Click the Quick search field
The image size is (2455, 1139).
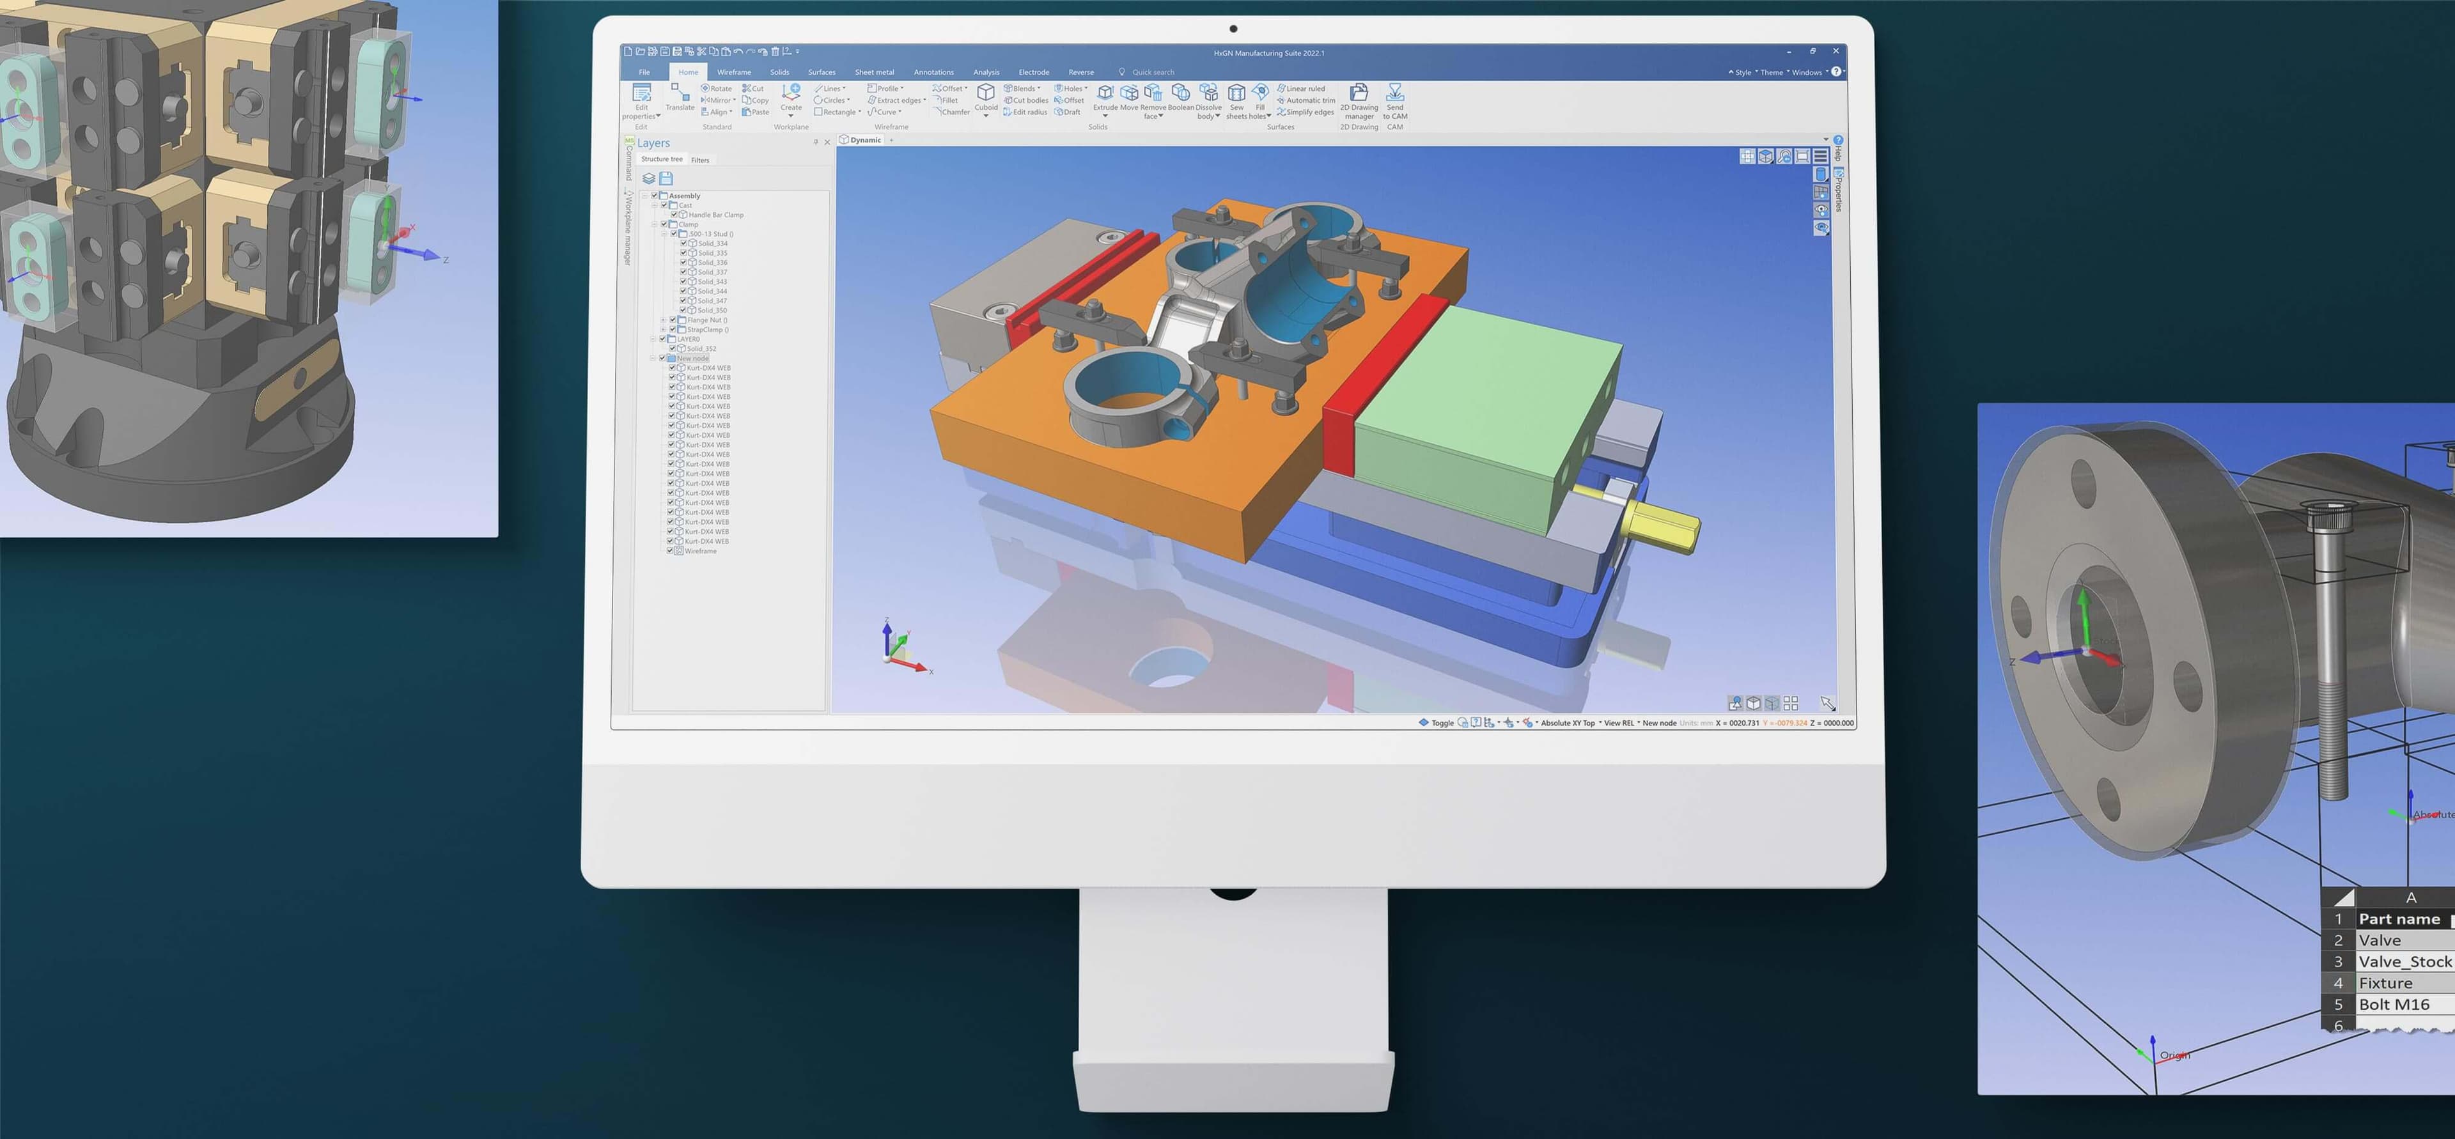1153,72
